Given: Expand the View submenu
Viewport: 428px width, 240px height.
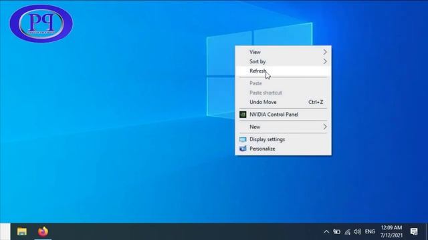Looking at the screenshot, I should (x=283, y=52).
